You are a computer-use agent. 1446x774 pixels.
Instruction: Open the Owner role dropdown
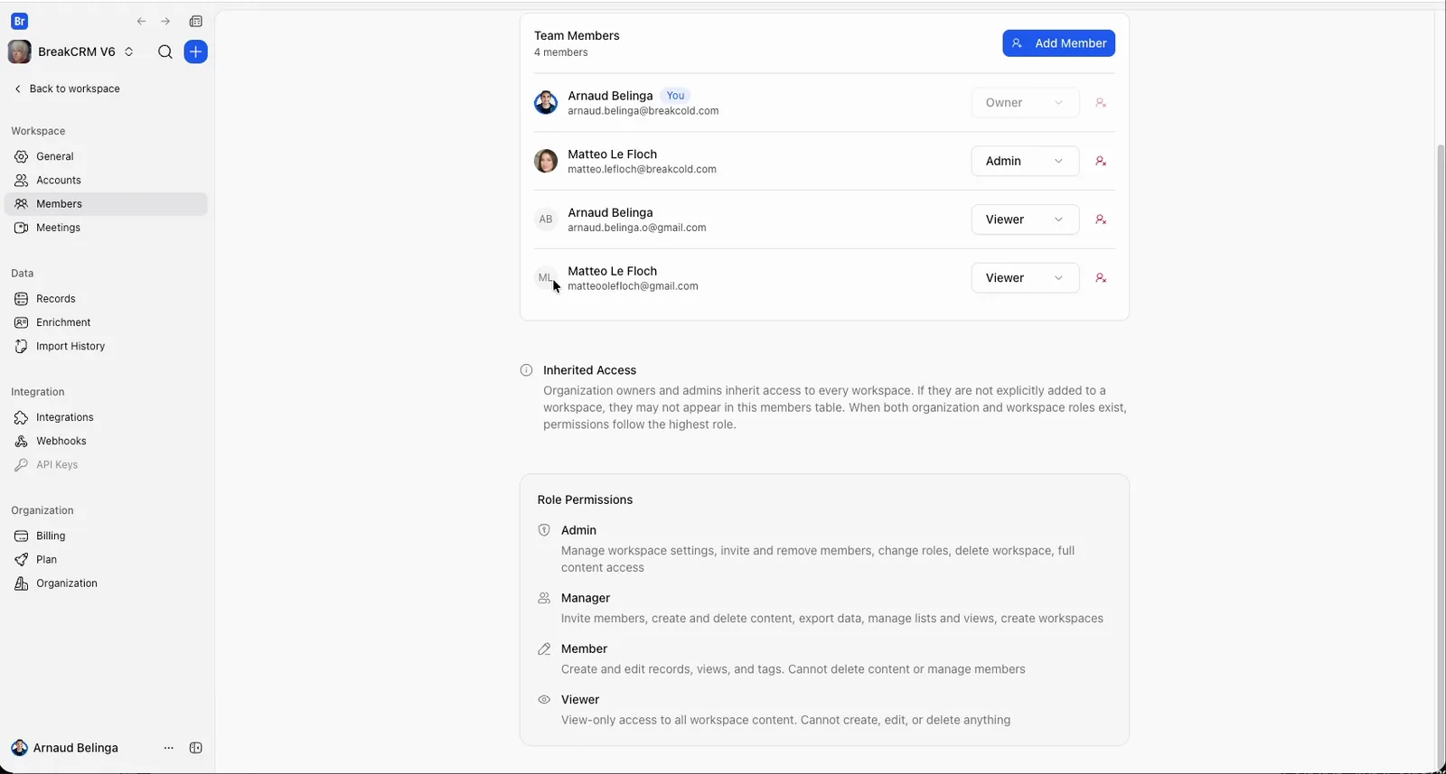click(x=1025, y=102)
